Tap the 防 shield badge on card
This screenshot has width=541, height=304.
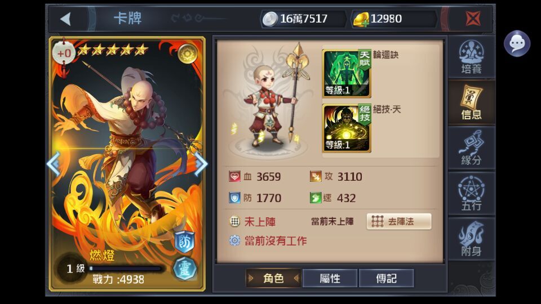tap(185, 242)
